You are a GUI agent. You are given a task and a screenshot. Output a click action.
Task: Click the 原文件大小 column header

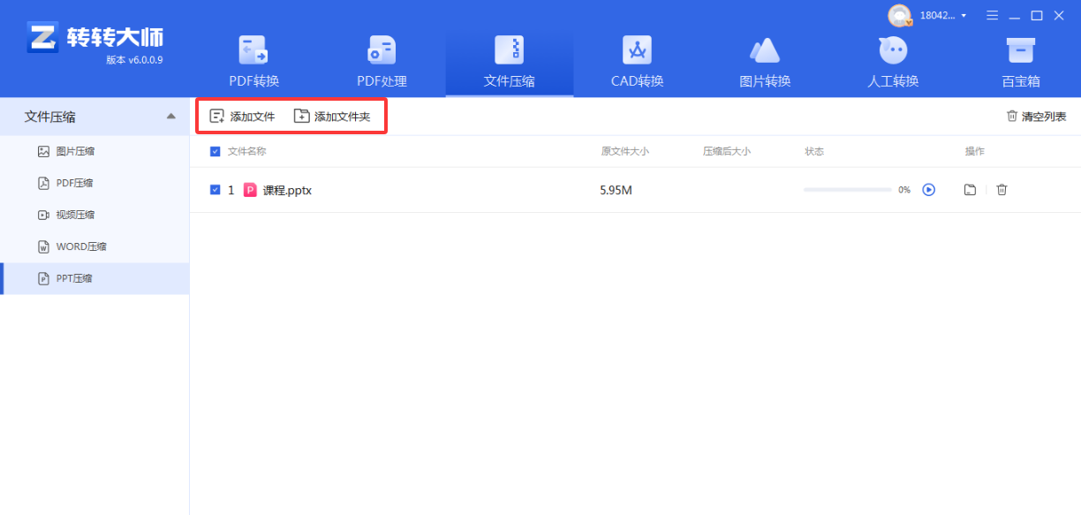pyautogui.click(x=625, y=152)
